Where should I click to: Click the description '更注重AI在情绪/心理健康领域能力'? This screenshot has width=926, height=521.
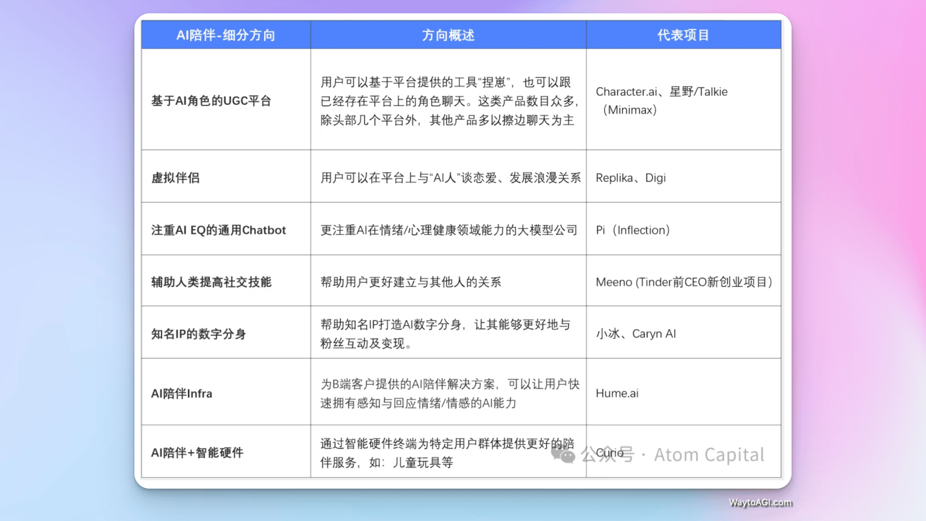[449, 230]
